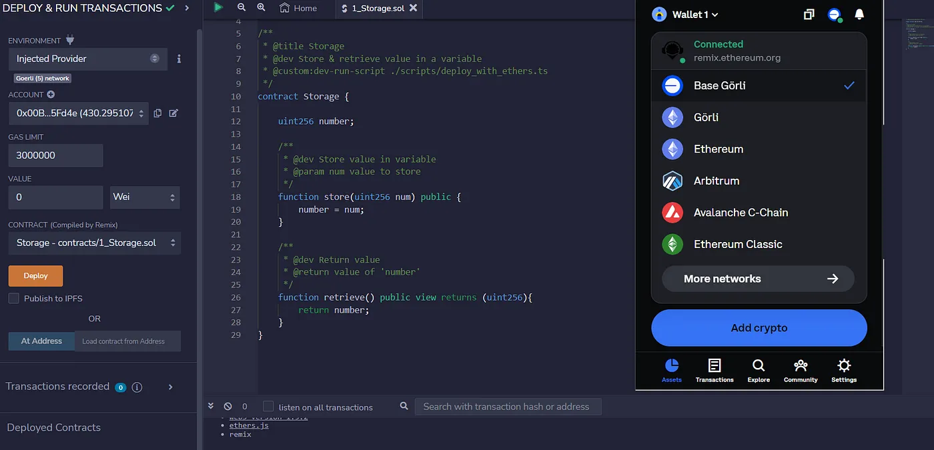Select the Ethereum network
Screen dimensions: 934x450
(759, 149)
